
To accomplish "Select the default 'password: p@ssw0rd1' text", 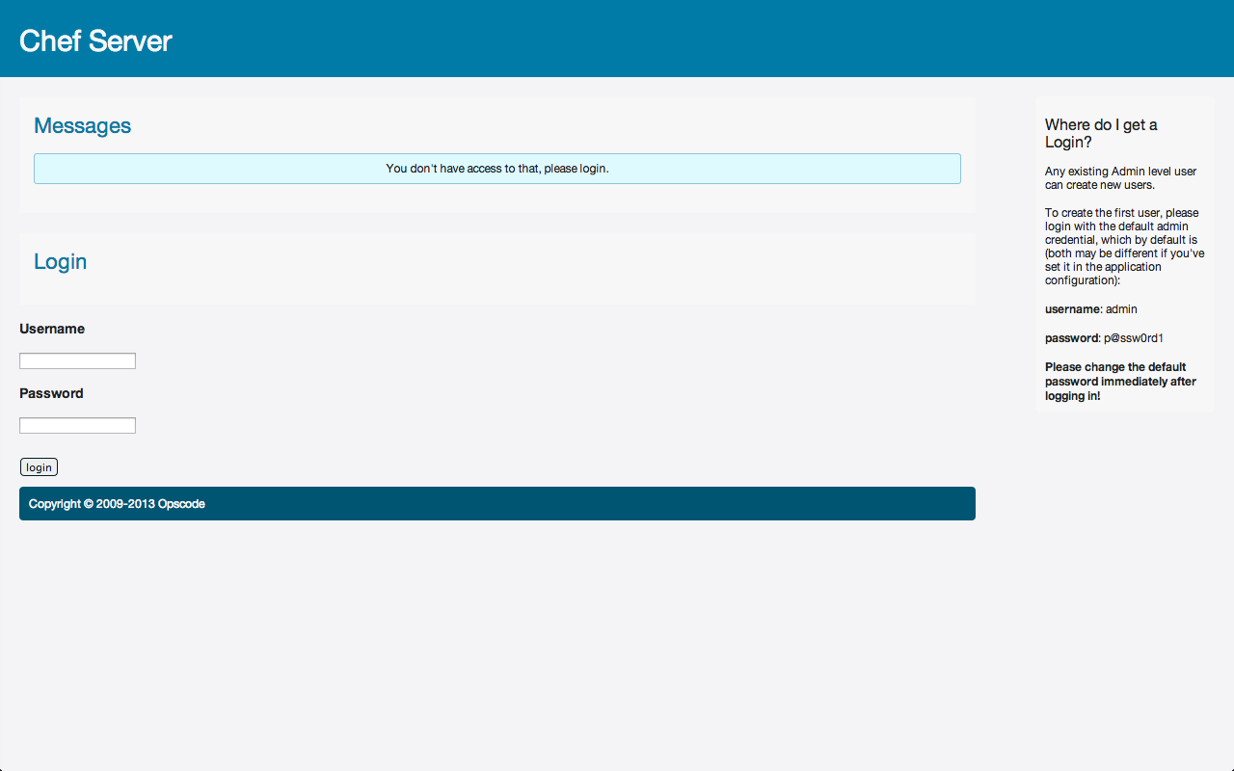I will tap(1105, 338).
